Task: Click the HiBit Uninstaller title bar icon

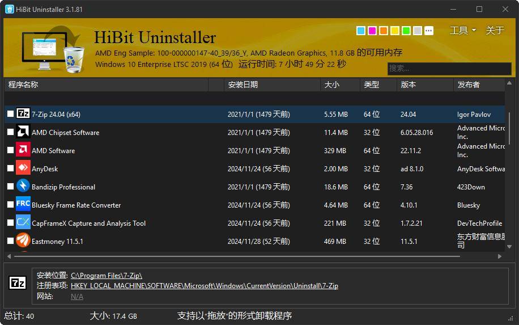Action: pos(10,9)
